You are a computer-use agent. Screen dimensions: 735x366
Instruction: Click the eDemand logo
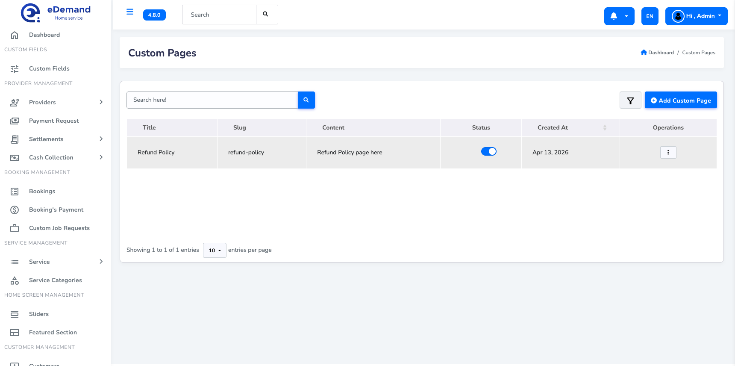(x=56, y=13)
